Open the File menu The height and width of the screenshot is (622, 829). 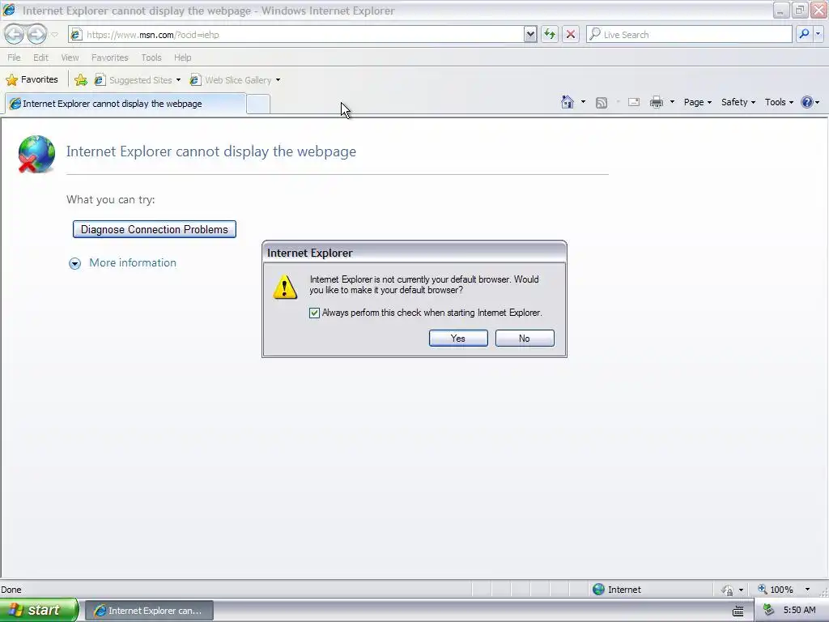[15, 58]
